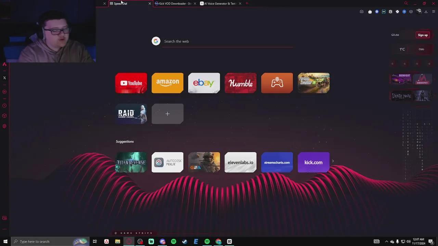
Task: Open the Death Note thumbnail
Action: [x=401, y=96]
